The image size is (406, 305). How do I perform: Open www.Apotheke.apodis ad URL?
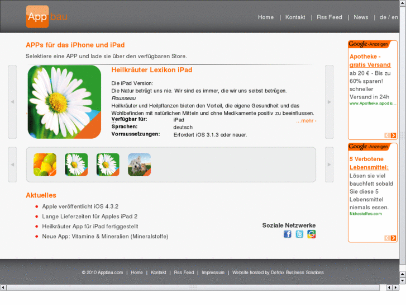pos(372,104)
